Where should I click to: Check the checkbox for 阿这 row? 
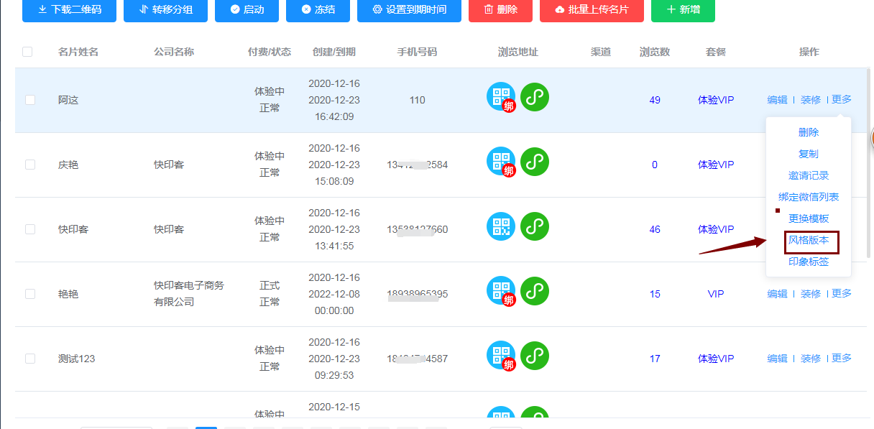click(30, 100)
